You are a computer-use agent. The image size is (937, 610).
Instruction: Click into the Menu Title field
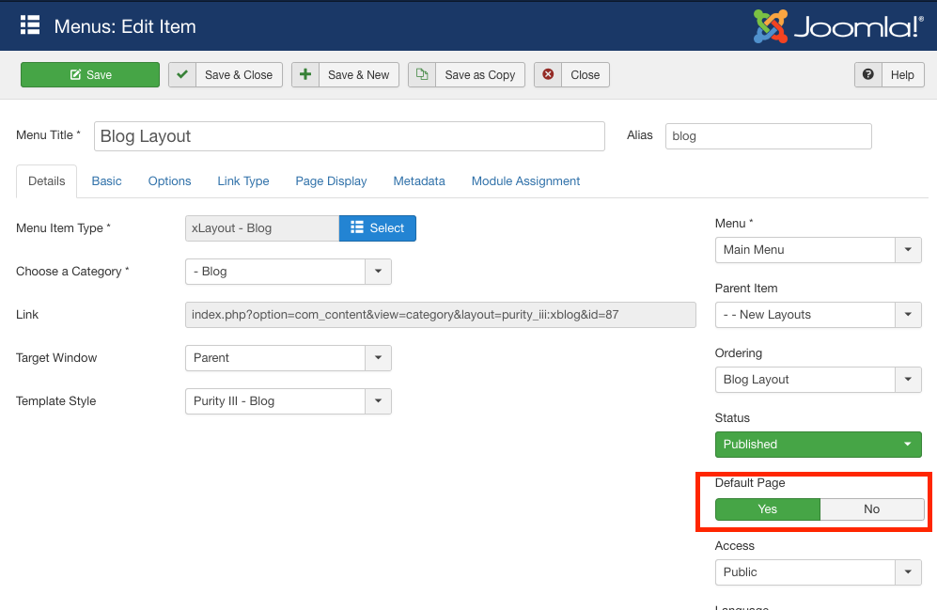[x=349, y=136]
